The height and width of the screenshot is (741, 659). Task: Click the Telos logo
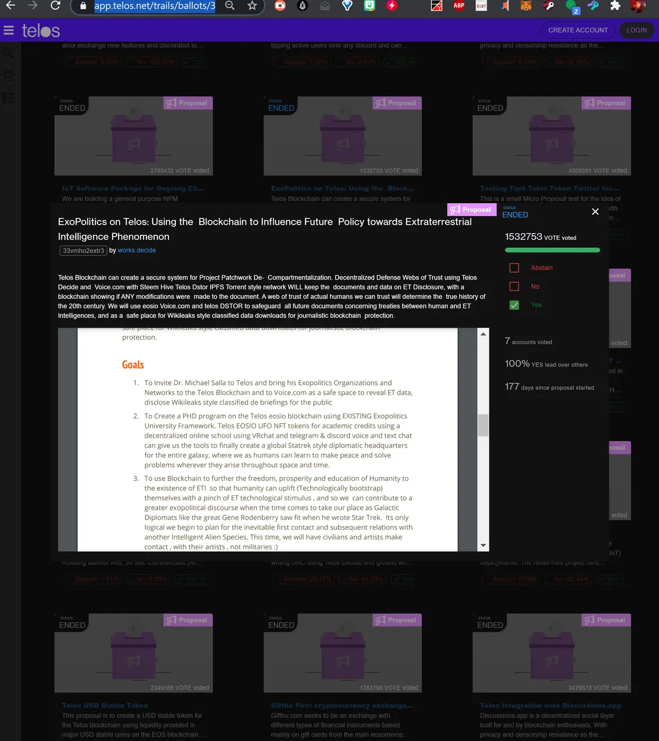pos(41,31)
